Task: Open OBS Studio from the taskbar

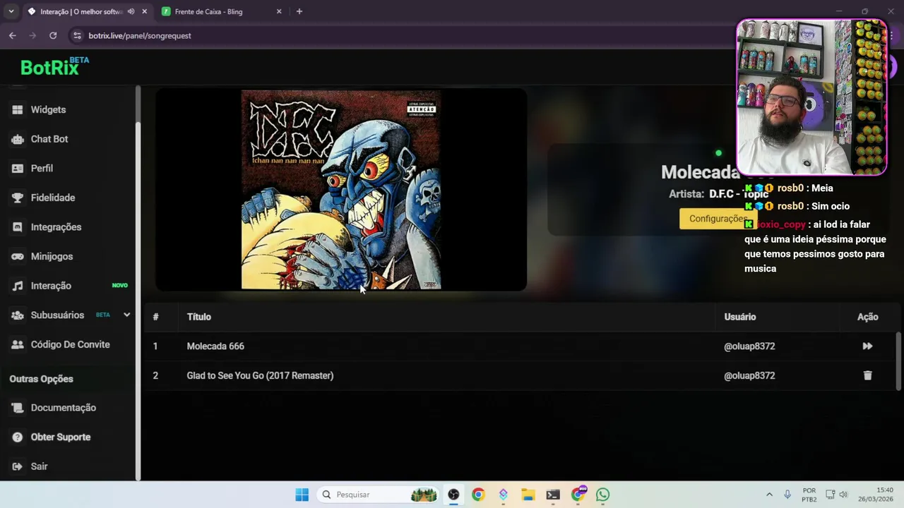Action: coord(453,495)
